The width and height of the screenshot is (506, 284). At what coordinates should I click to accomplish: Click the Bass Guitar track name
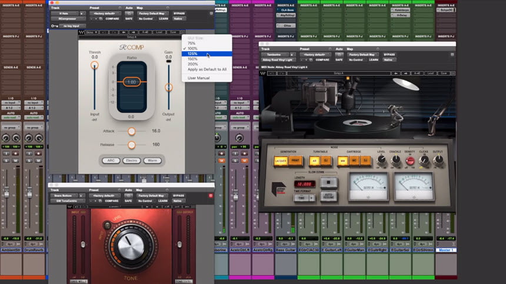click(x=285, y=250)
